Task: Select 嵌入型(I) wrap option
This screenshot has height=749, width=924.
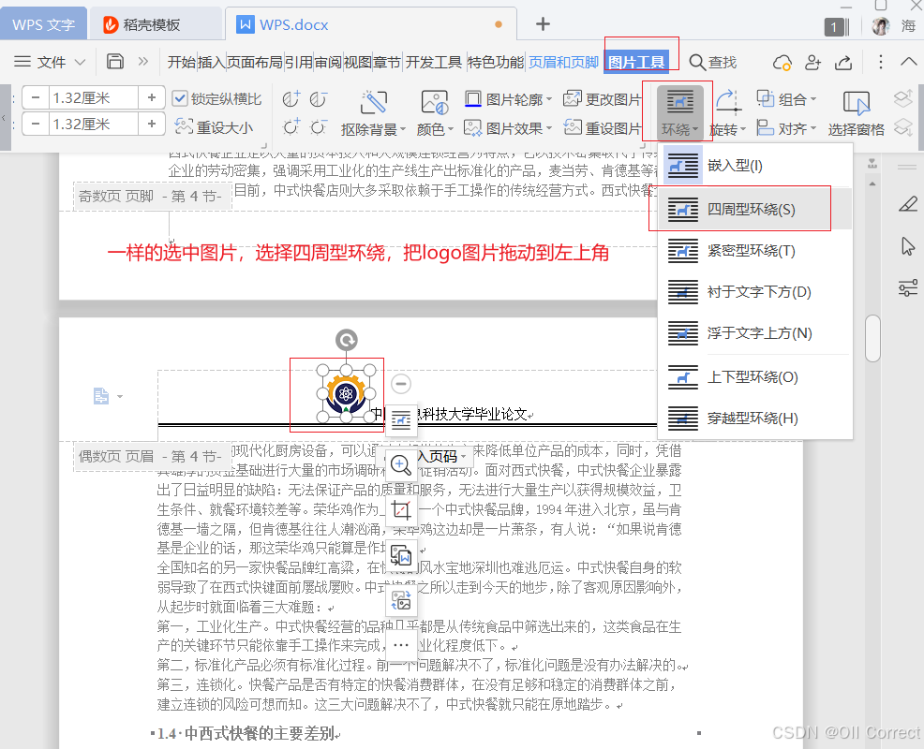Action: [755, 166]
